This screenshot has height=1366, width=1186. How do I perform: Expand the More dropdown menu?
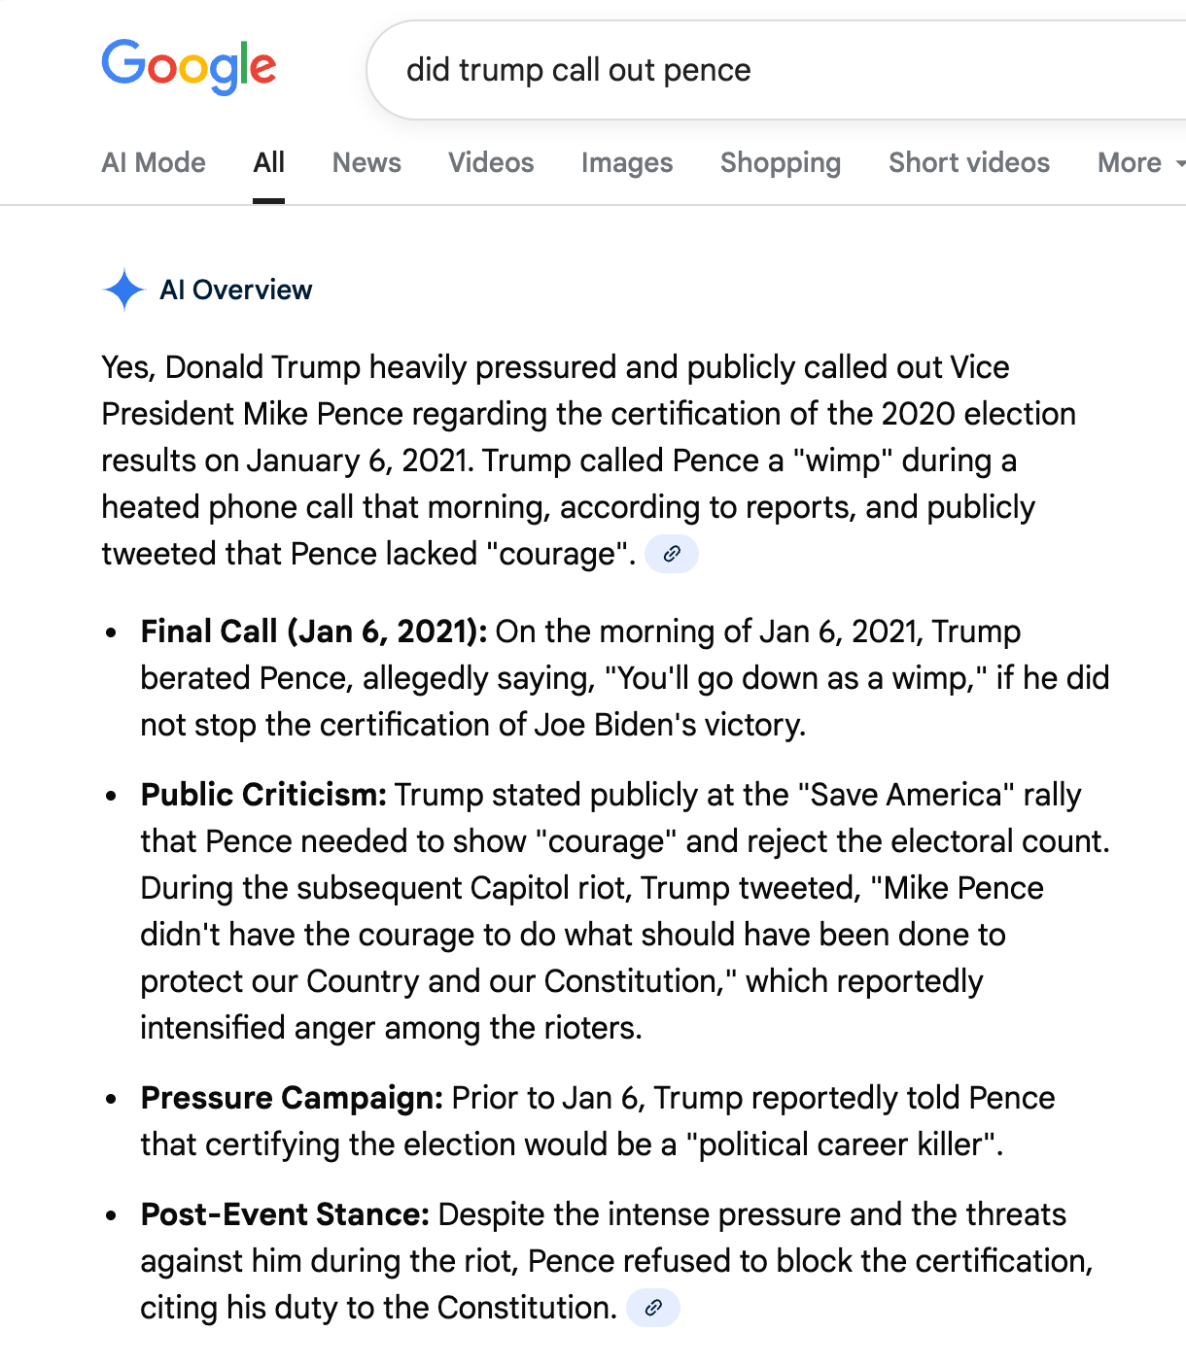click(1139, 162)
